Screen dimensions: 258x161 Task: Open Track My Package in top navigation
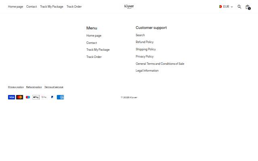pyautogui.click(x=52, y=6)
